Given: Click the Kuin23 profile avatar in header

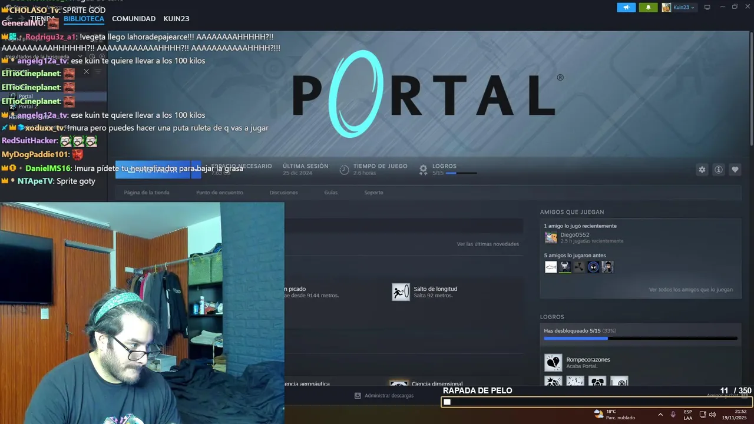Looking at the screenshot, I should [x=666, y=7].
